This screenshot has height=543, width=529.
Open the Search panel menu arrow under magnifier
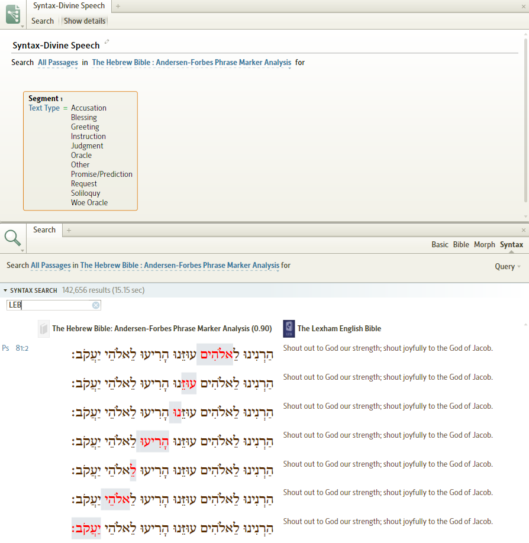22,250
